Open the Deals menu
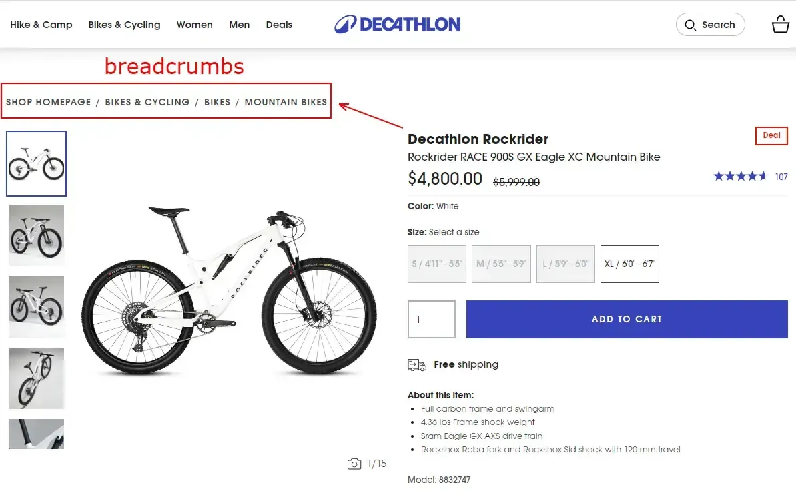 coord(279,25)
